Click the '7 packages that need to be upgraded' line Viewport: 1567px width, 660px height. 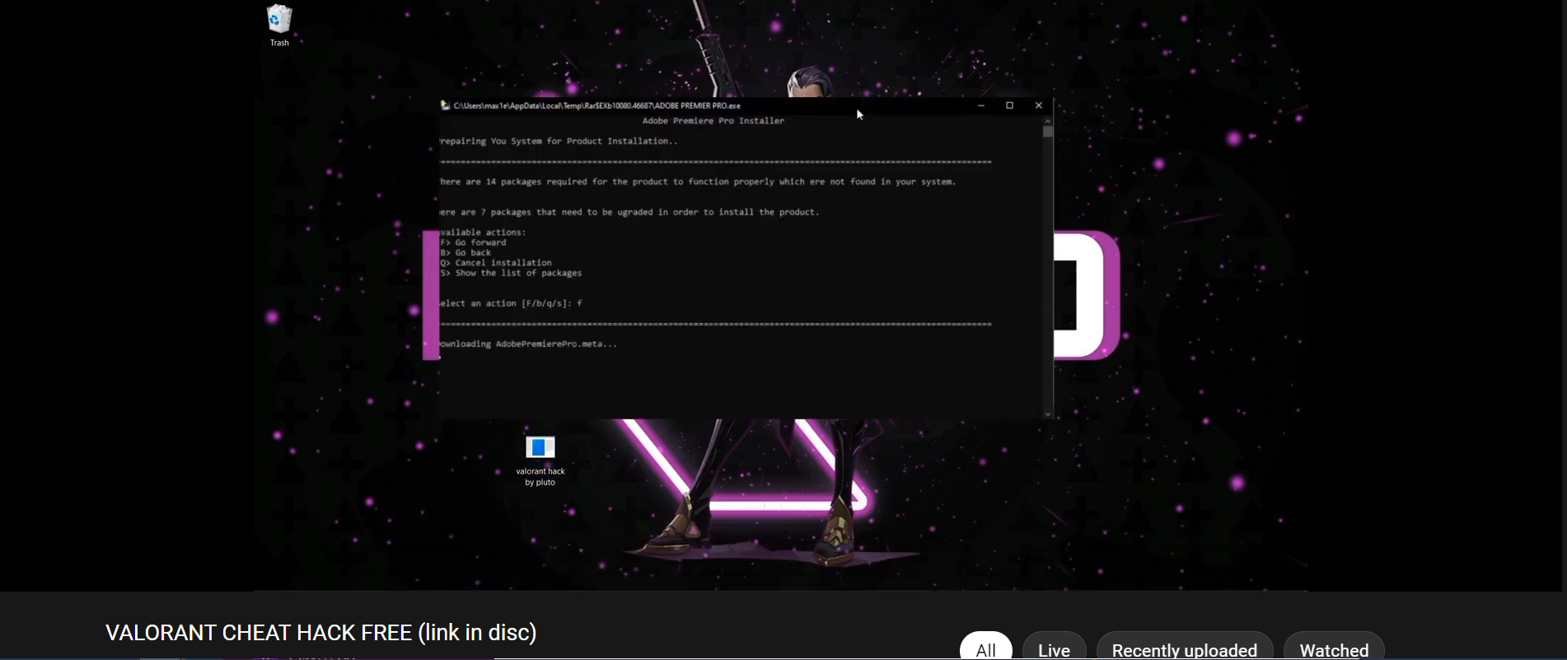(629, 213)
